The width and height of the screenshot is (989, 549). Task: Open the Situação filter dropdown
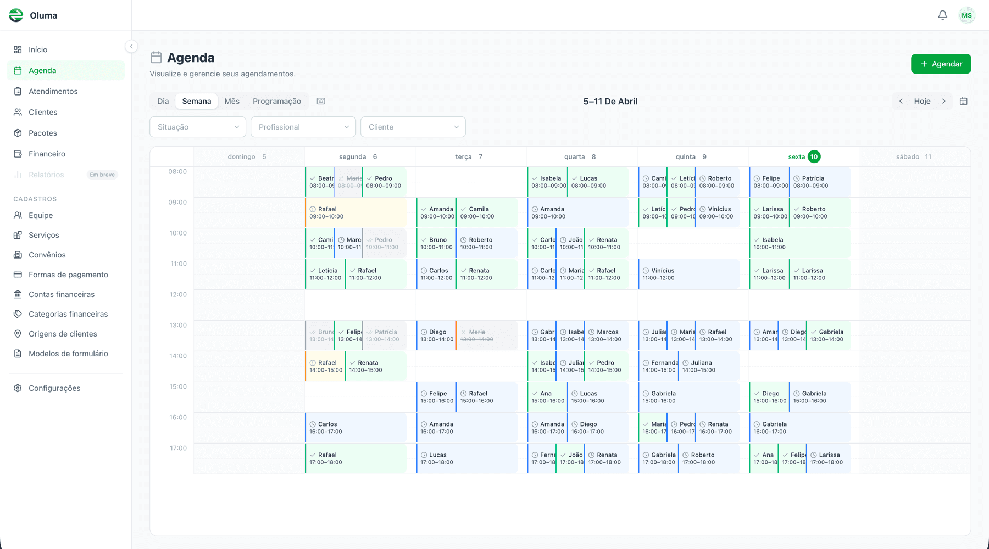[x=198, y=127]
